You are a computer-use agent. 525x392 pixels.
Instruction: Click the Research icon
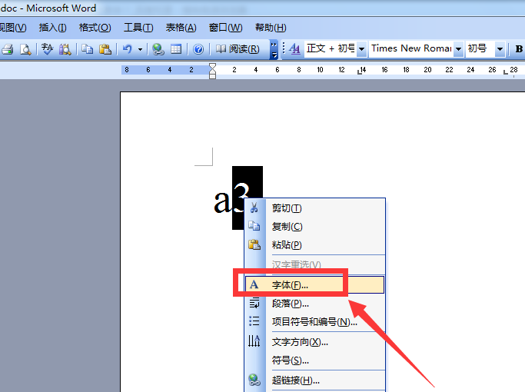[65, 49]
